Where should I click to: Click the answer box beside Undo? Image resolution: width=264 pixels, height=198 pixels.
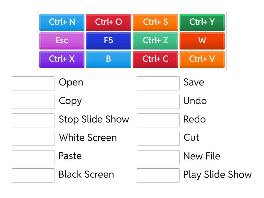158,101
